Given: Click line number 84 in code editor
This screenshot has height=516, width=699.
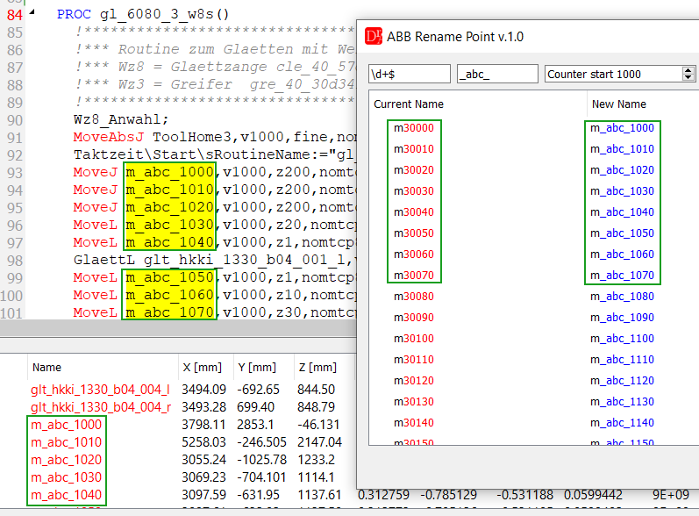Looking at the screenshot, I should 14,15.
